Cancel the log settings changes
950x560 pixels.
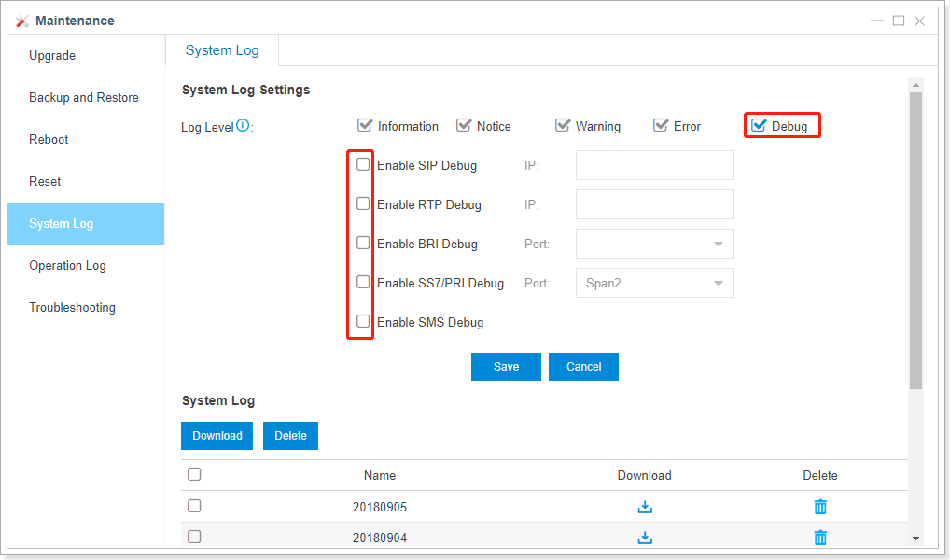[x=583, y=367]
